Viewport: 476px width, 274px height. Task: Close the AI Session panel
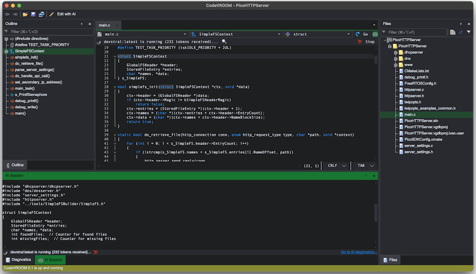click(374, 176)
